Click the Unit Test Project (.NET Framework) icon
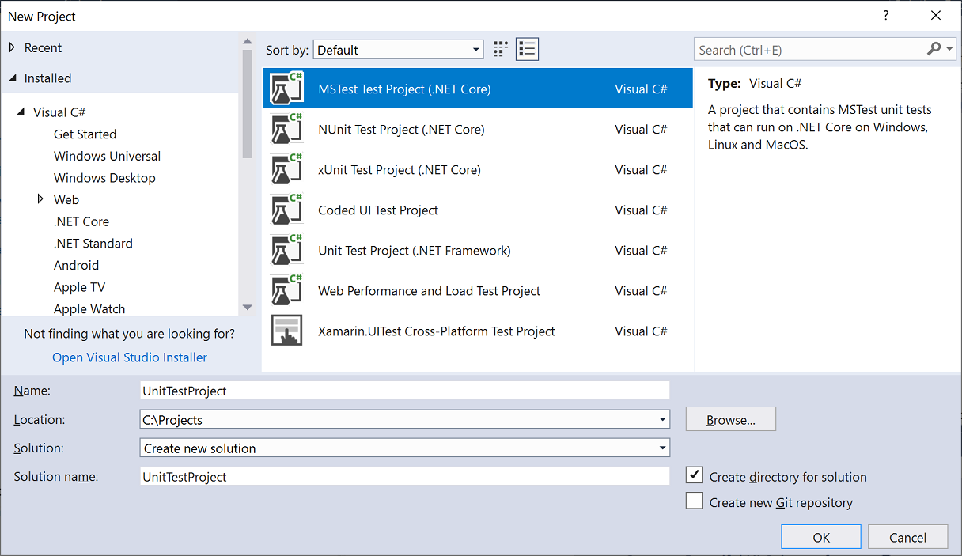The height and width of the screenshot is (556, 962). tap(286, 250)
